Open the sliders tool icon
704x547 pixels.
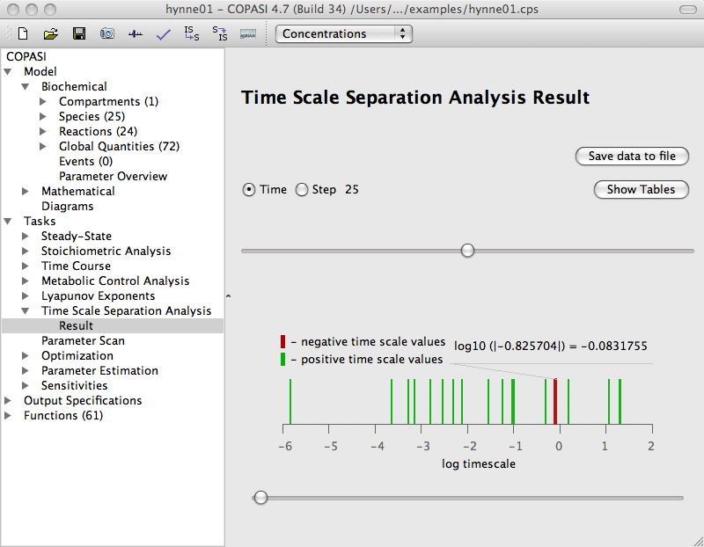point(136,33)
